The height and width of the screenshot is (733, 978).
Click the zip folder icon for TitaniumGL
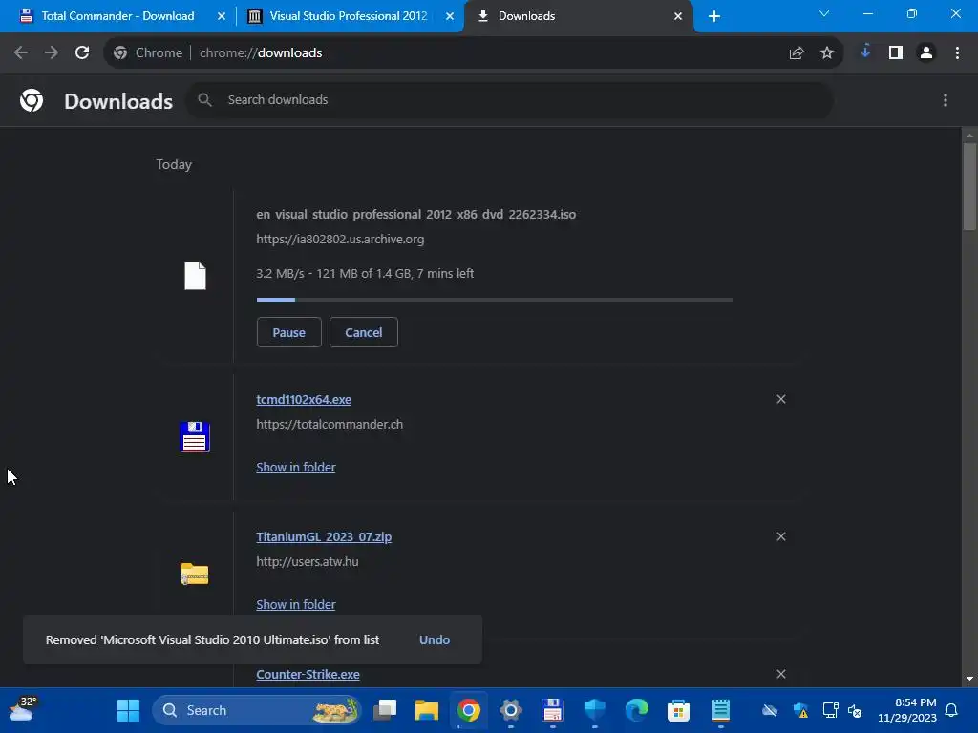[195, 574]
